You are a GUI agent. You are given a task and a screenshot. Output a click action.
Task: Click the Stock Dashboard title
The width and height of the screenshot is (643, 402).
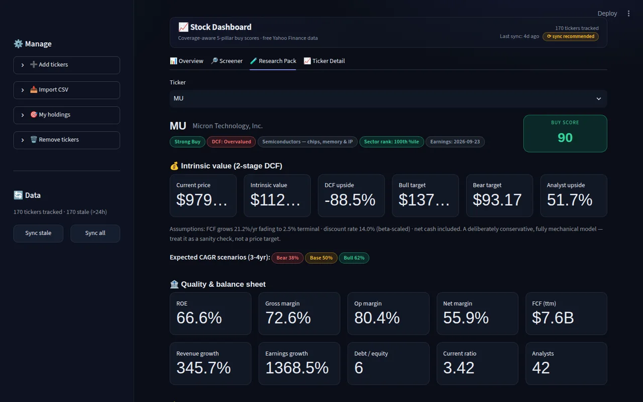pyautogui.click(x=215, y=27)
